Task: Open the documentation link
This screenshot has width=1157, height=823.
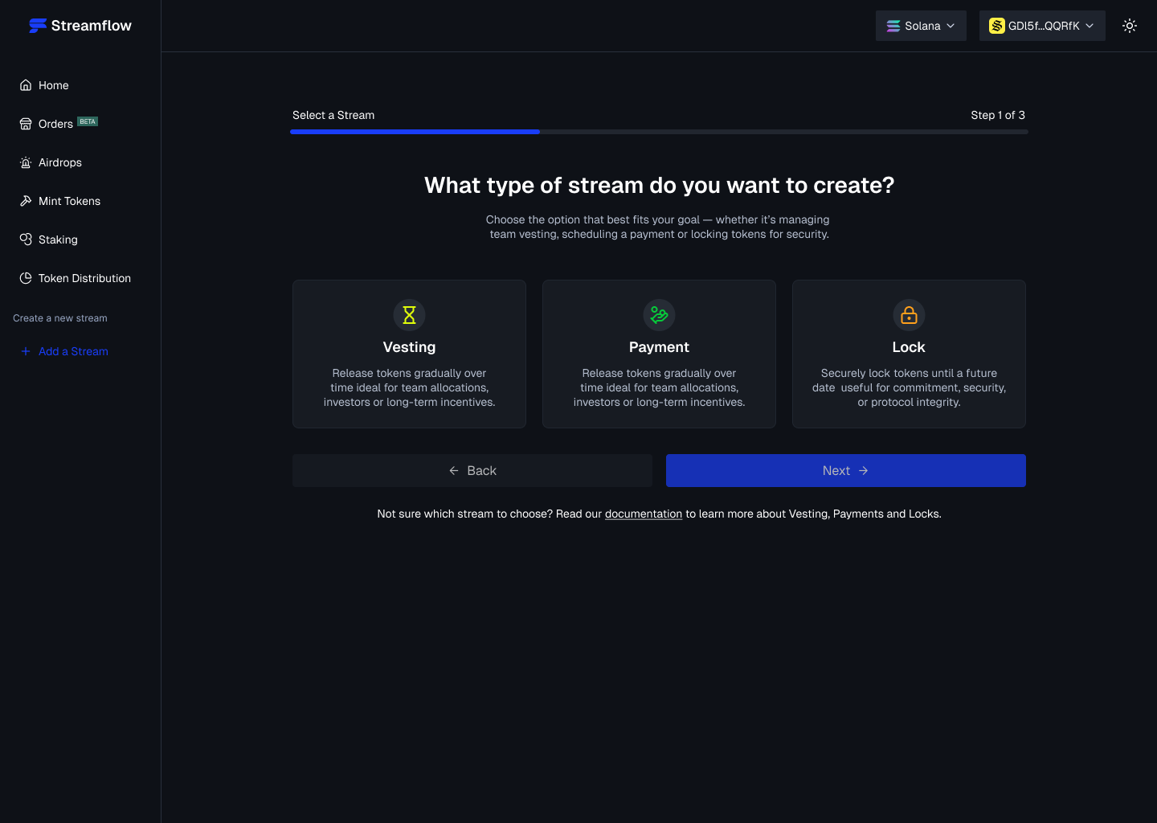Action: (x=644, y=514)
